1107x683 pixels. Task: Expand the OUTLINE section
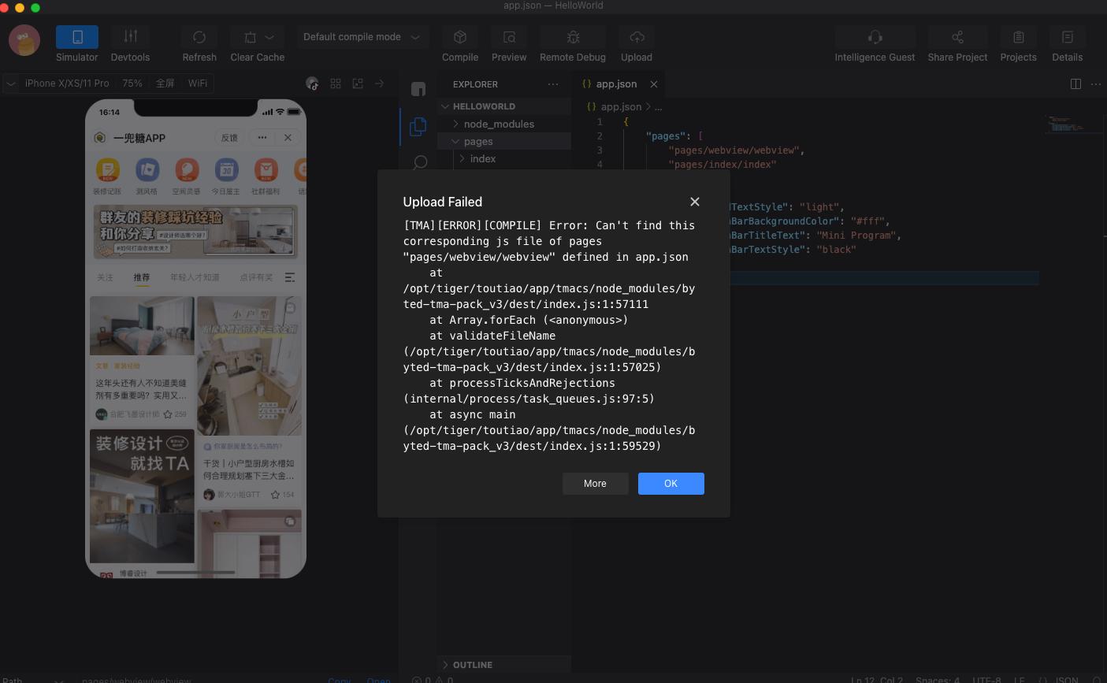tap(473, 665)
